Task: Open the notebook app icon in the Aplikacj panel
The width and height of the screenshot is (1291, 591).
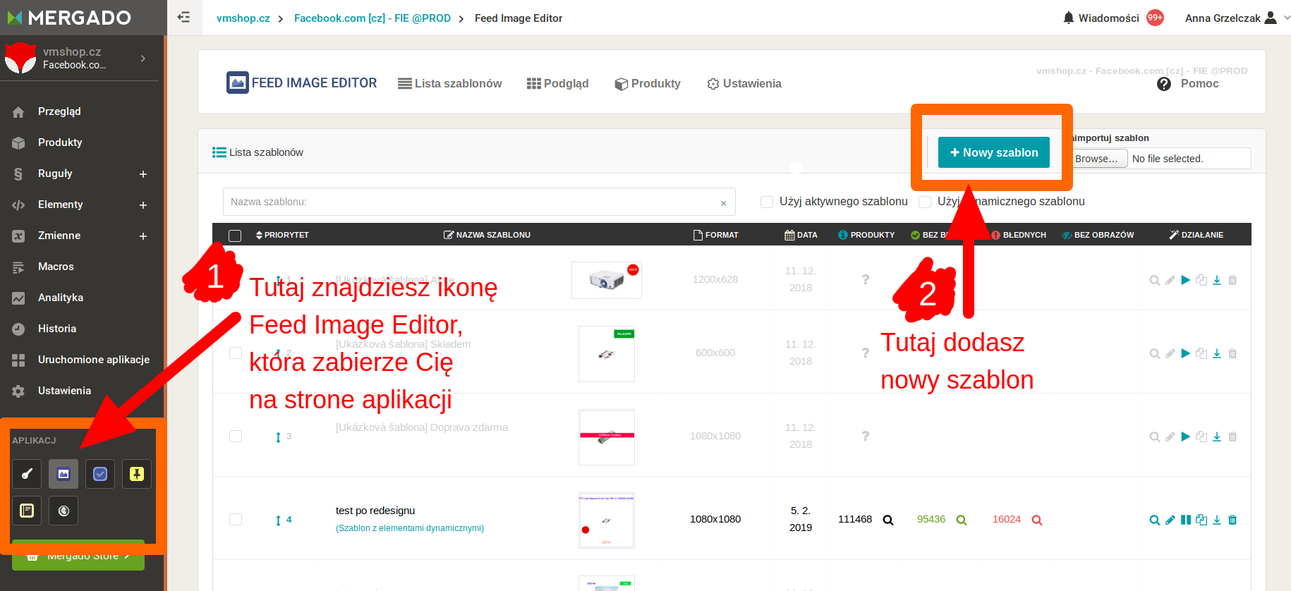Action: [27, 511]
